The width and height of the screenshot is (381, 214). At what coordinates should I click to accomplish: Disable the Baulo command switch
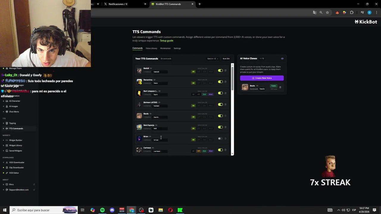(x=220, y=116)
